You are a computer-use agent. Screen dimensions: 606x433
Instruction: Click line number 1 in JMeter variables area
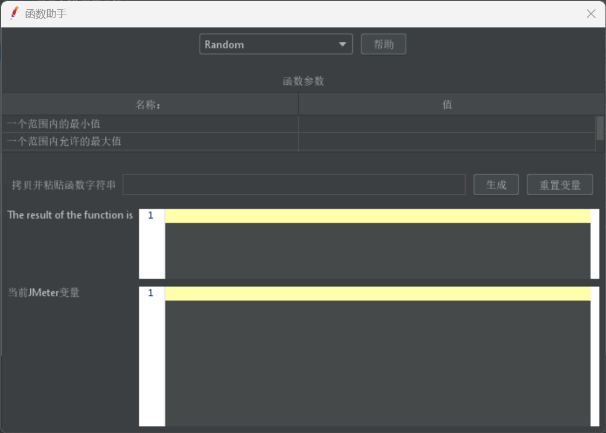151,293
